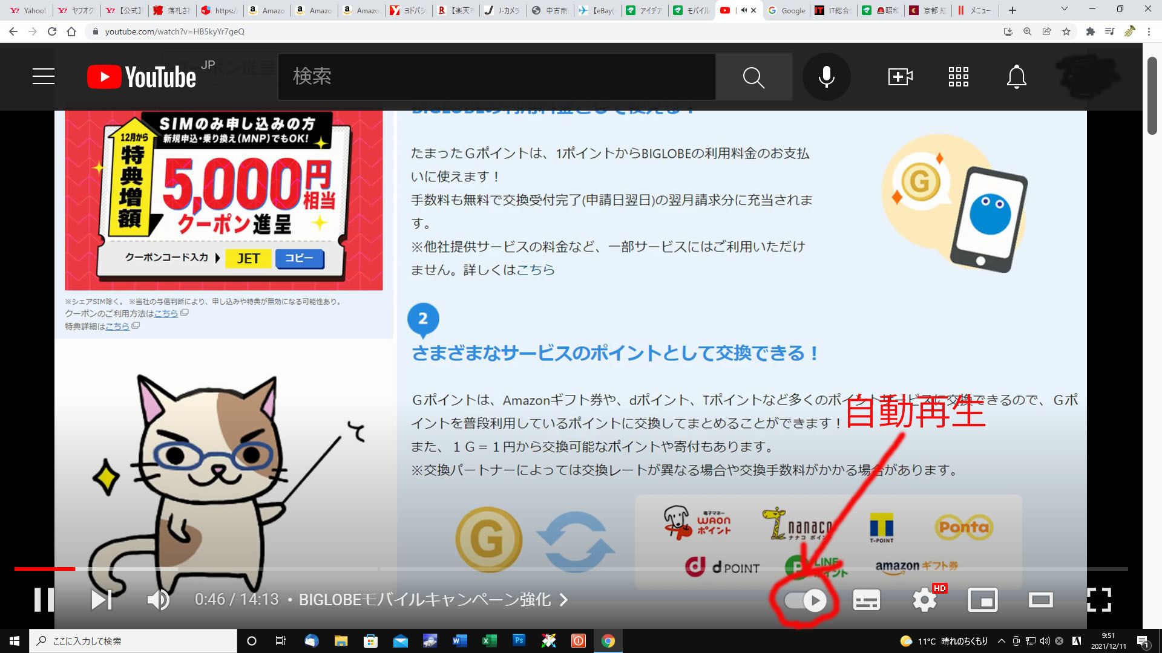
Task: Open the create video menu
Action: tap(900, 77)
